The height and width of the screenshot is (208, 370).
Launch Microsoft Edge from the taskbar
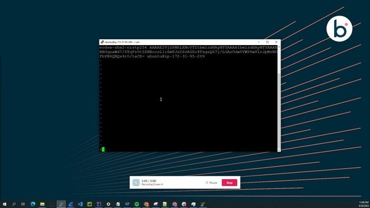(x=33, y=204)
